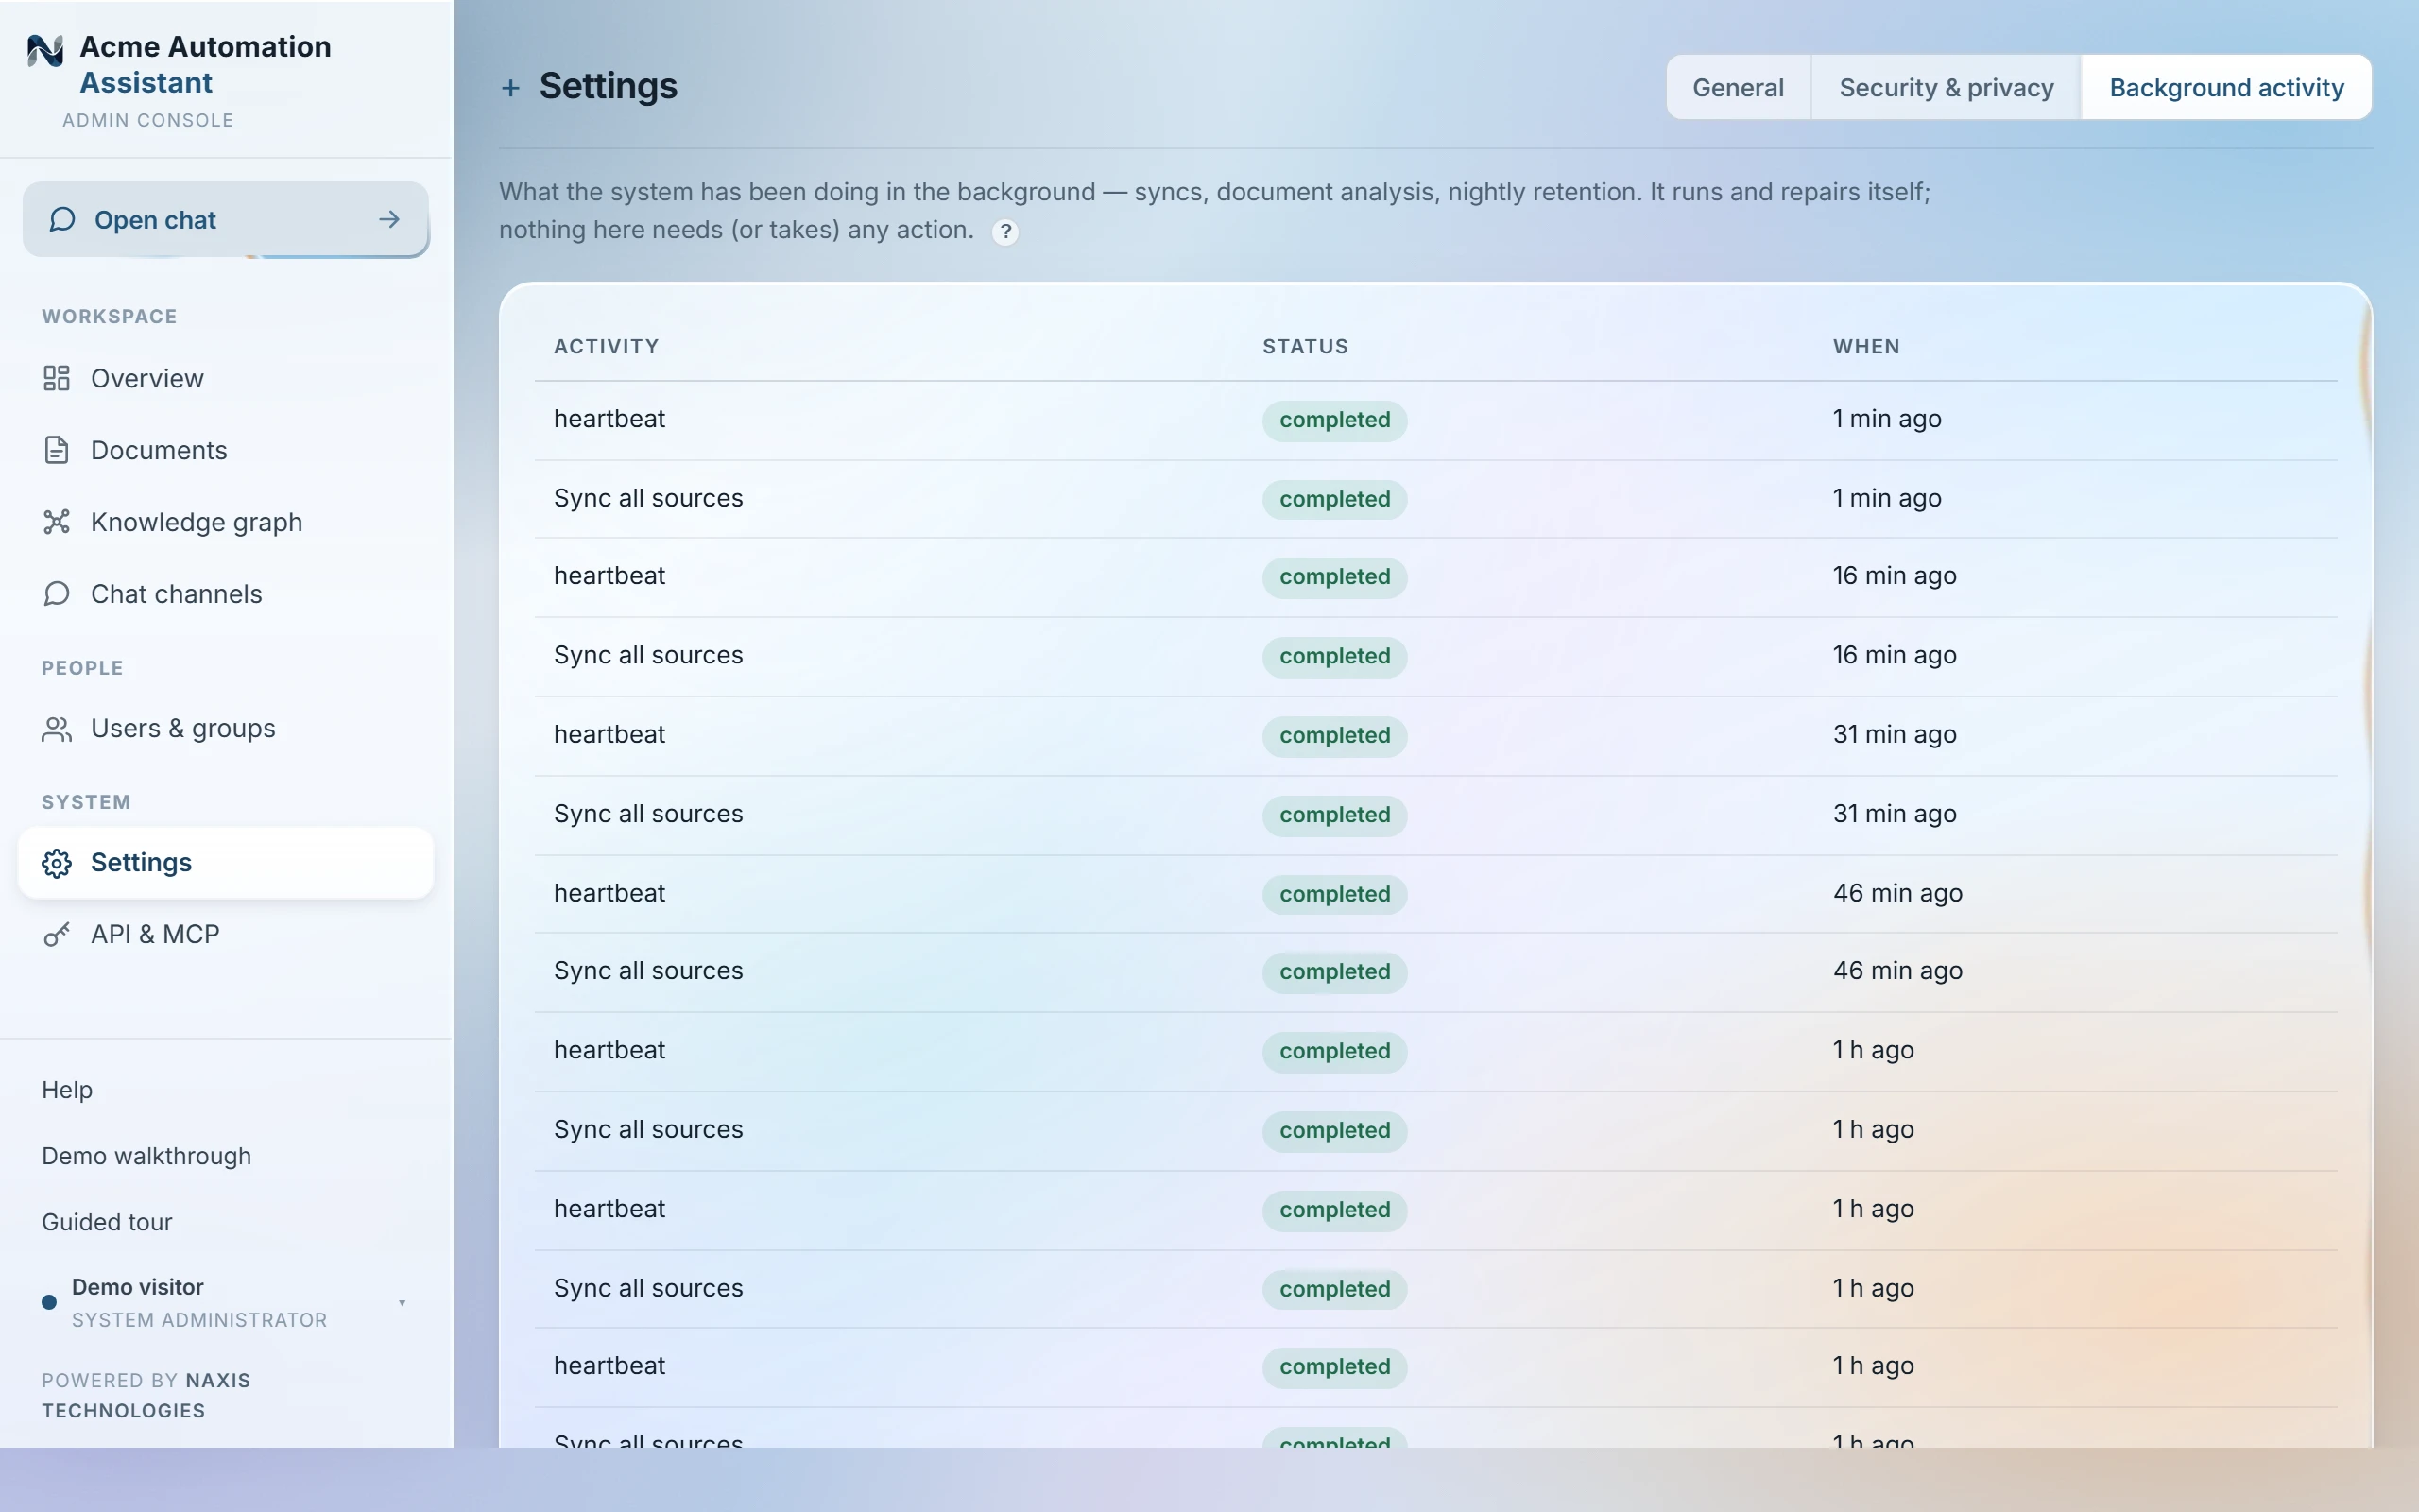2419x1512 pixels.
Task: Click the Settings gear icon in sidebar
Action: click(x=56, y=863)
